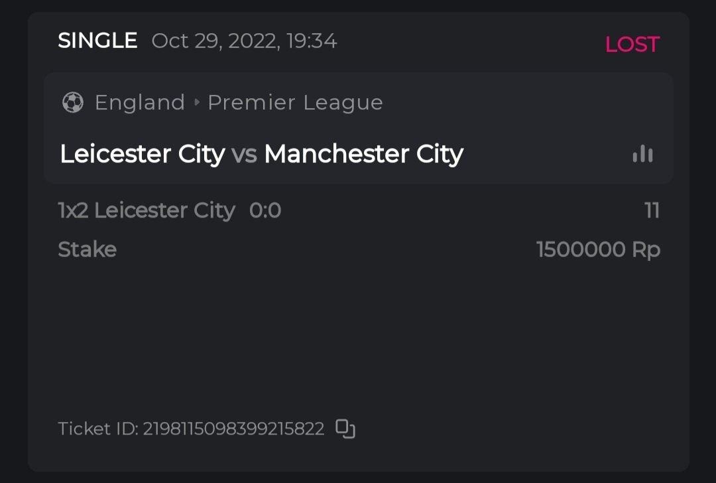Click the SINGLE bet type label
Viewport: 716px width, 483px height.
click(97, 41)
